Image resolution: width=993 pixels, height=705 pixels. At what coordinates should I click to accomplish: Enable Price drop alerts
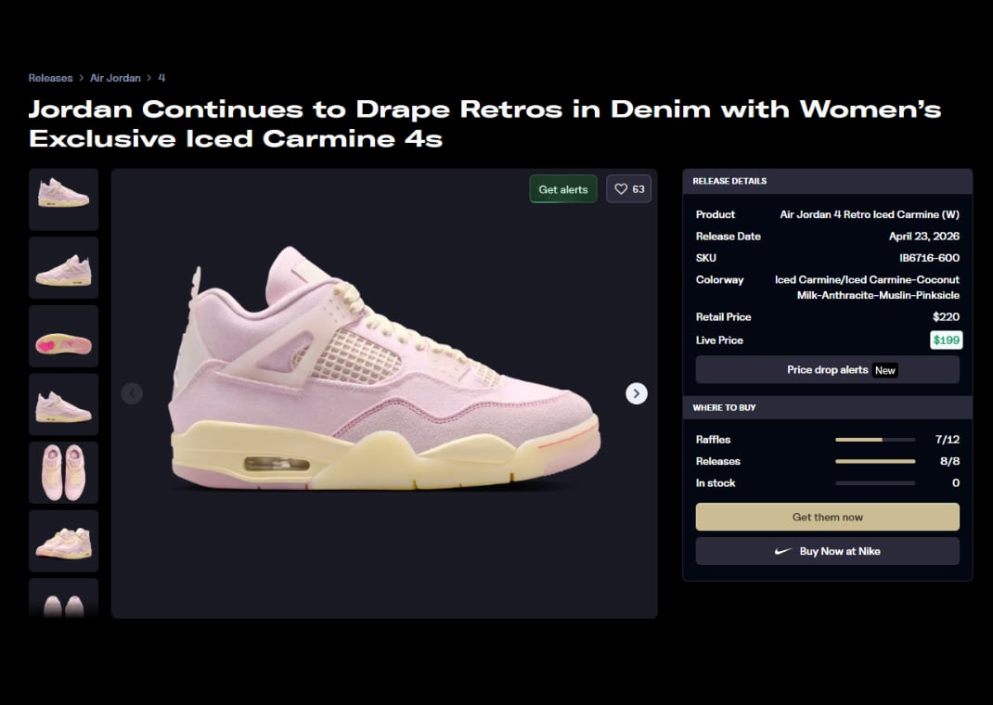[827, 369]
